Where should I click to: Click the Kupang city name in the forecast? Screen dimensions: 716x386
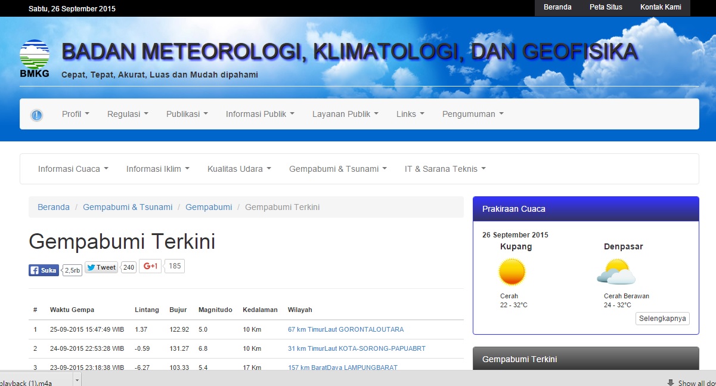click(x=516, y=246)
